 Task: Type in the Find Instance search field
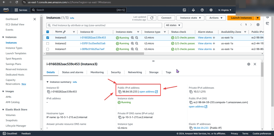pyautogui.click(x=105, y=25)
